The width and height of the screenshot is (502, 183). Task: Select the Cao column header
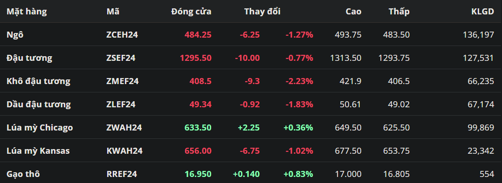pos(353,12)
